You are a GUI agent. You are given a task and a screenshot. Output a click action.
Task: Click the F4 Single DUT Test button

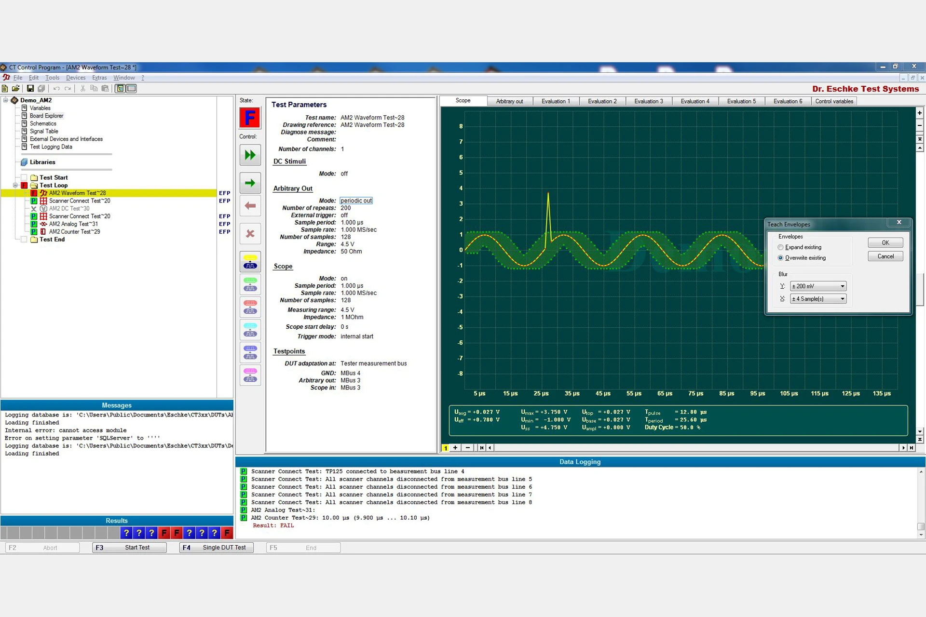coord(217,548)
